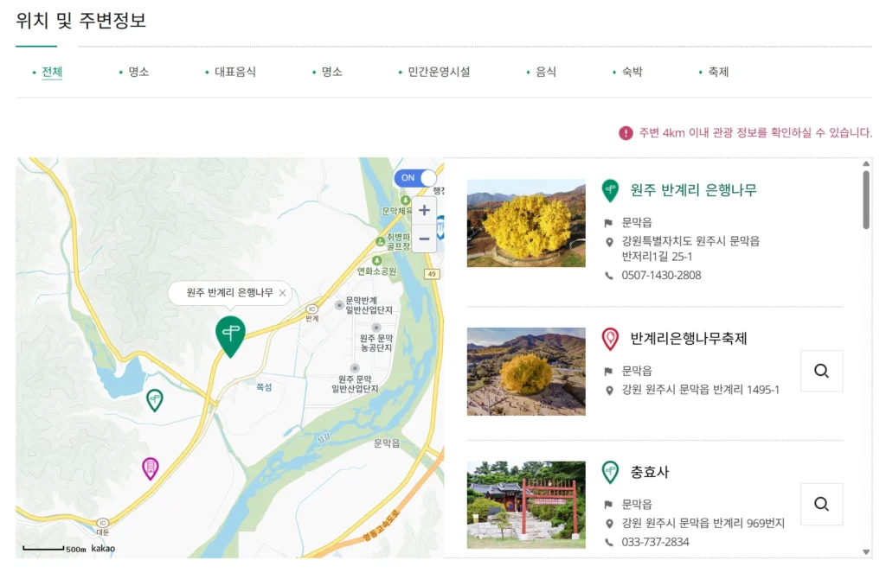This screenshot has height=573, width=886.
Task: Click the kakao logo on the map
Action: point(101,548)
